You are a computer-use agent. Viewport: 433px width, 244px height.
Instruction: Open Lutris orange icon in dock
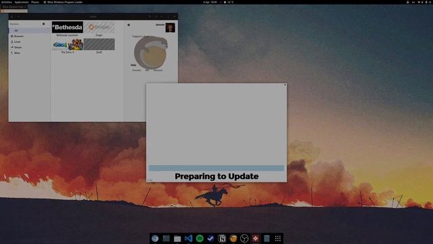(x=233, y=238)
